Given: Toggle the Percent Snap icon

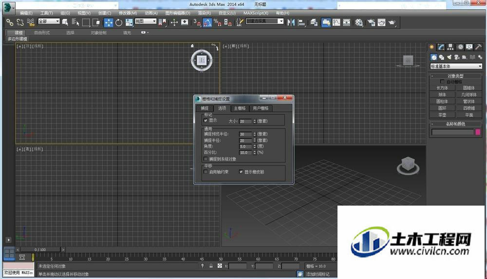Looking at the screenshot, I should [x=217, y=22].
